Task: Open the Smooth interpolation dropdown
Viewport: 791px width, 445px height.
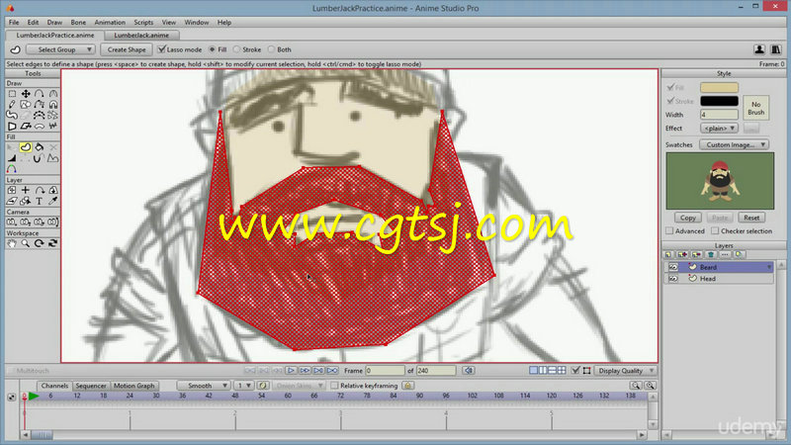Action: click(204, 386)
